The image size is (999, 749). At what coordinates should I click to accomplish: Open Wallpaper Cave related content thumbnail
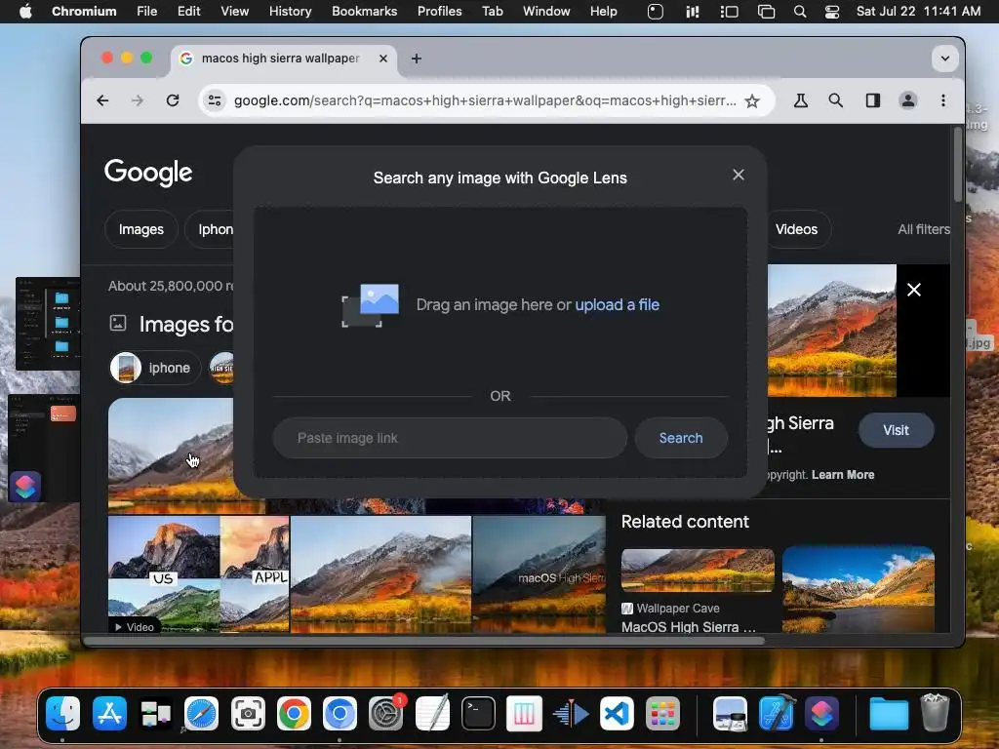click(698, 570)
